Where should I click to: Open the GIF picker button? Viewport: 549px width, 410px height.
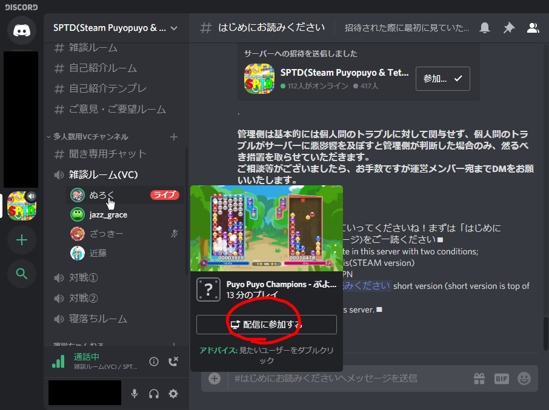click(501, 379)
